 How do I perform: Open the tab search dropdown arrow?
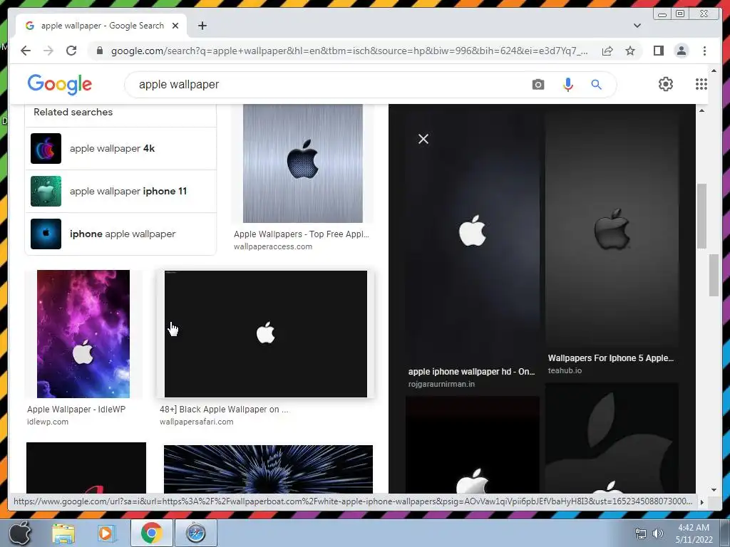[637, 26]
